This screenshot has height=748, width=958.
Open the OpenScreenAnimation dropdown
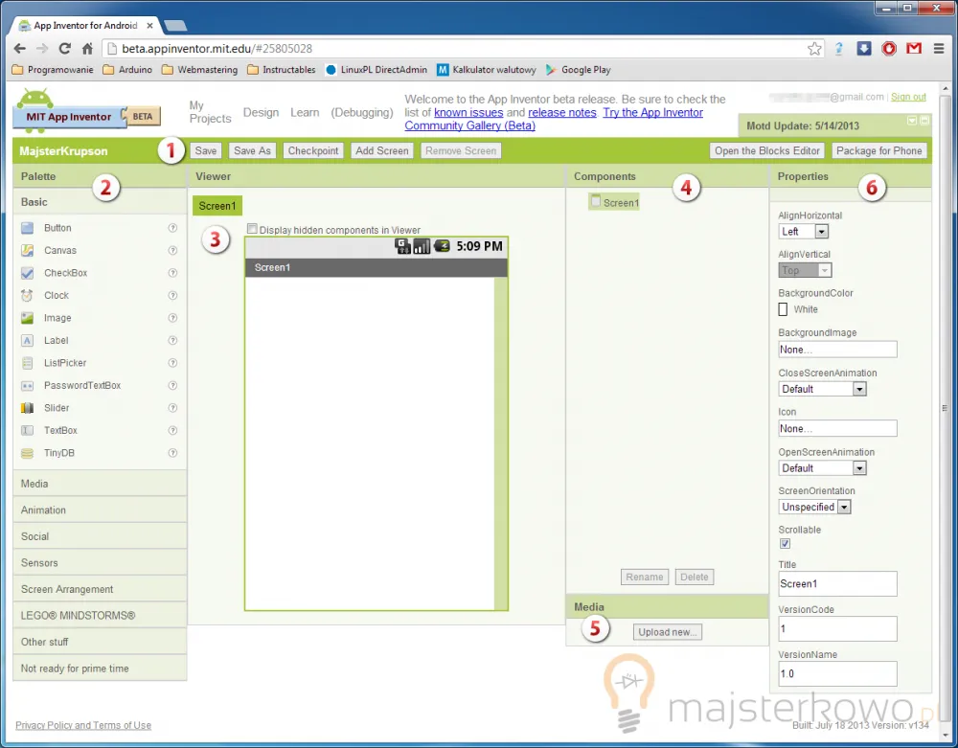point(822,468)
